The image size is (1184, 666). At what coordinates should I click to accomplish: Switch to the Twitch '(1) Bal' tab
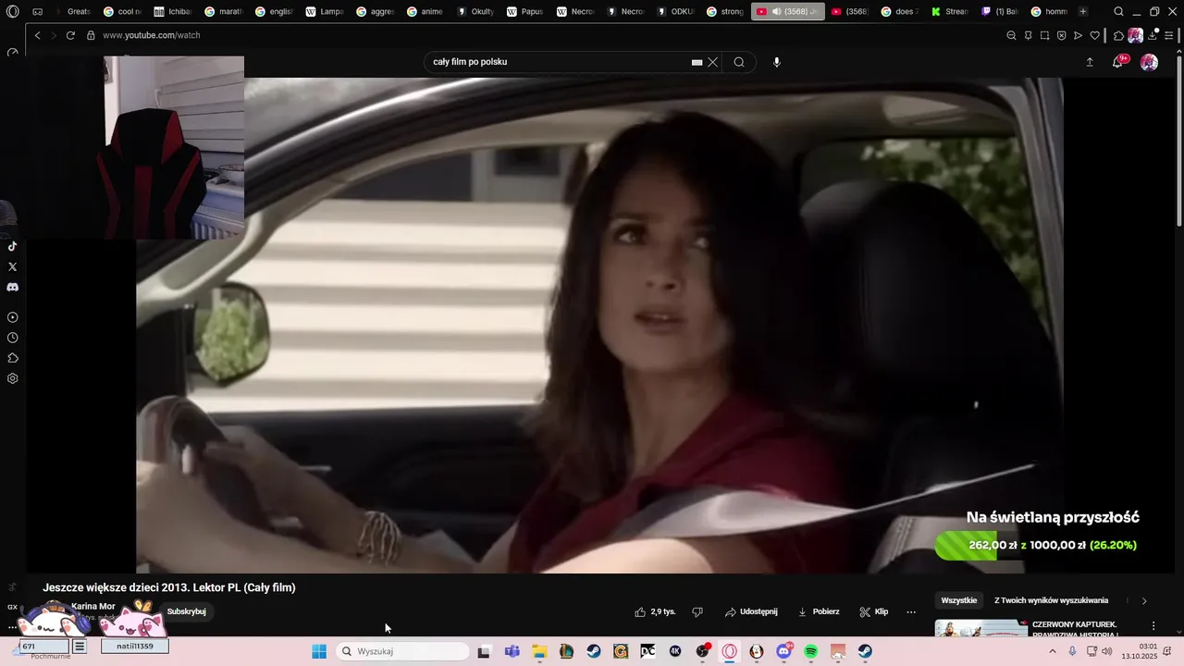pyautogui.click(x=1000, y=12)
